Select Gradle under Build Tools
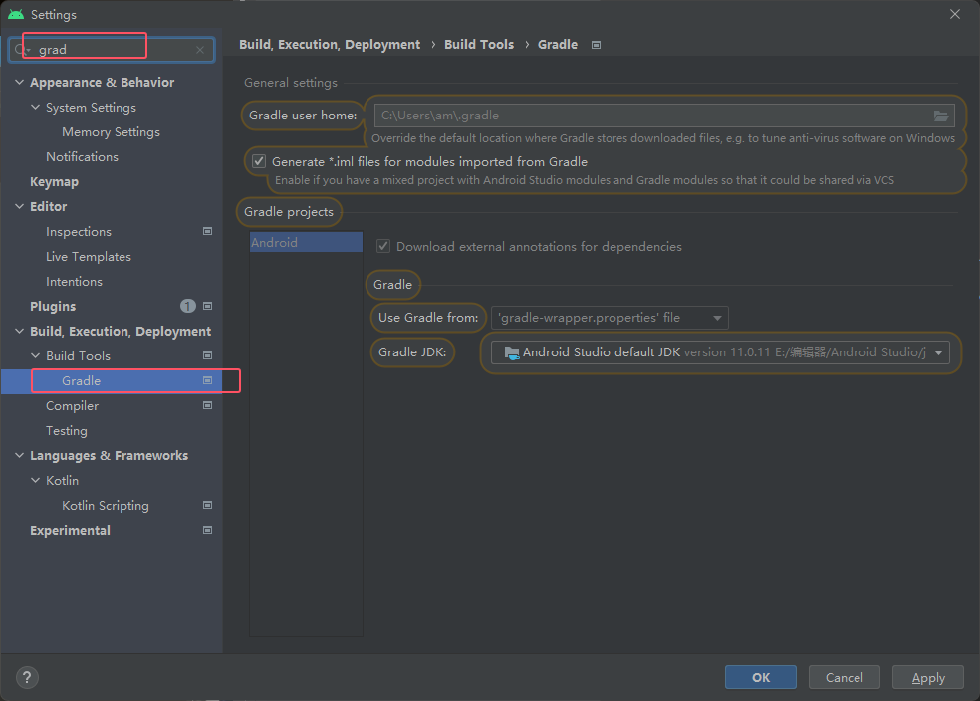Image resolution: width=980 pixels, height=701 pixels. point(82,380)
